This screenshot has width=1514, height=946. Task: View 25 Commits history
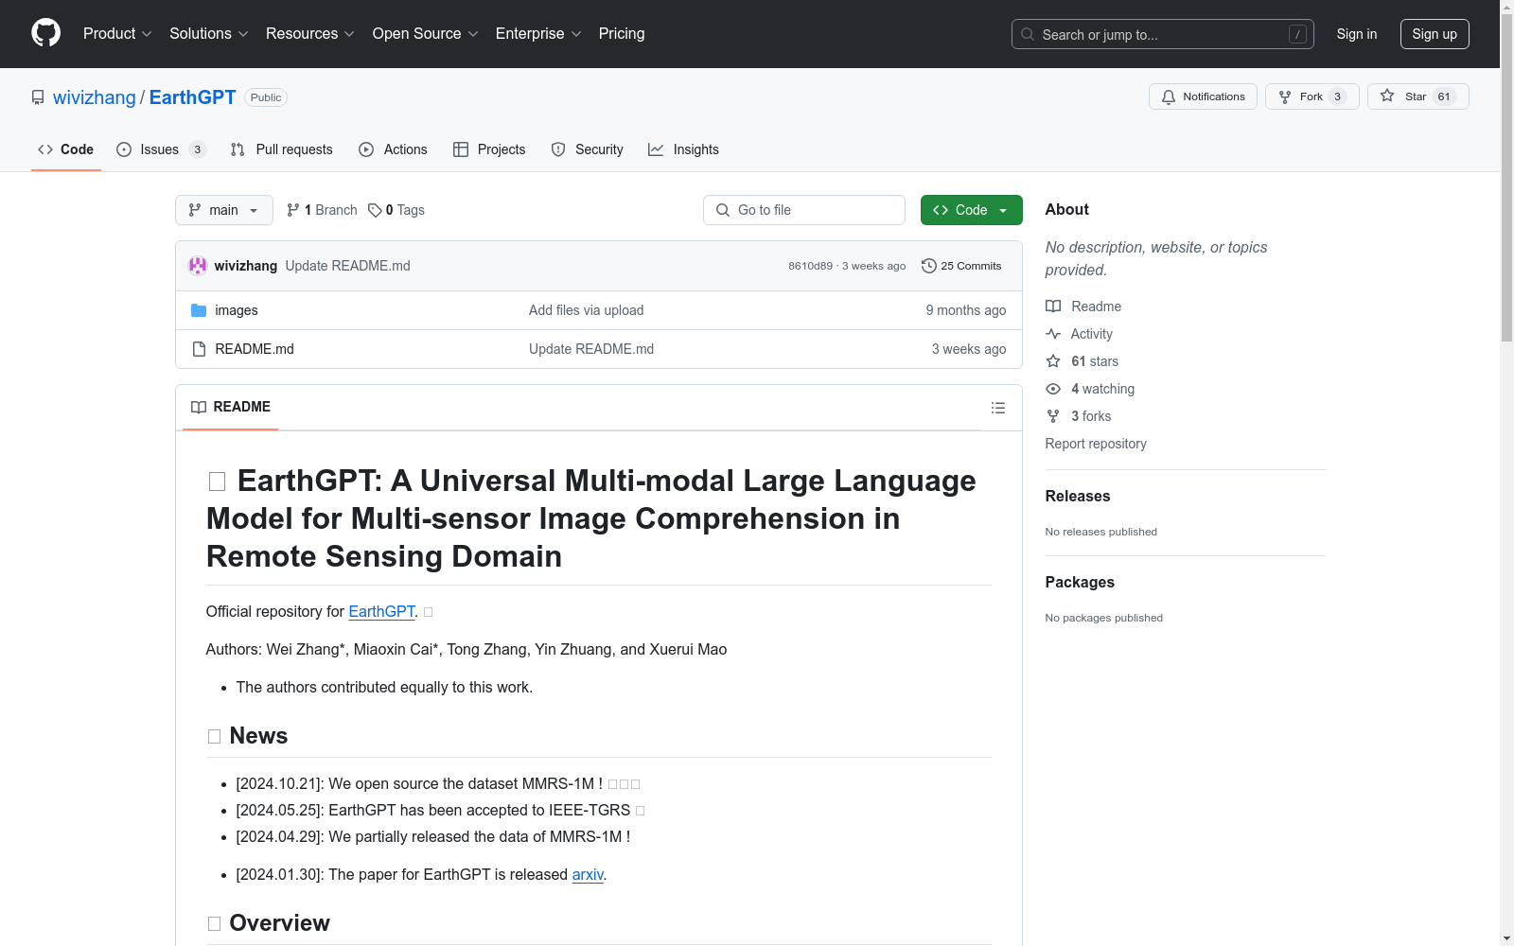(x=961, y=266)
